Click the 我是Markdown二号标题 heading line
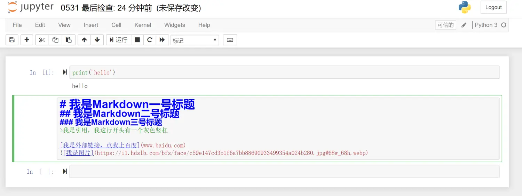The height and width of the screenshot is (196, 522). click(120, 114)
